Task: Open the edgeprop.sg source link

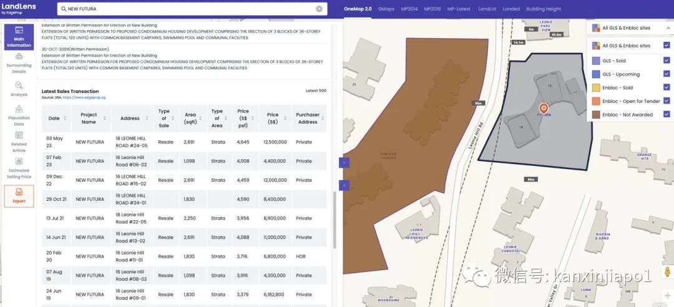Action: [84, 98]
